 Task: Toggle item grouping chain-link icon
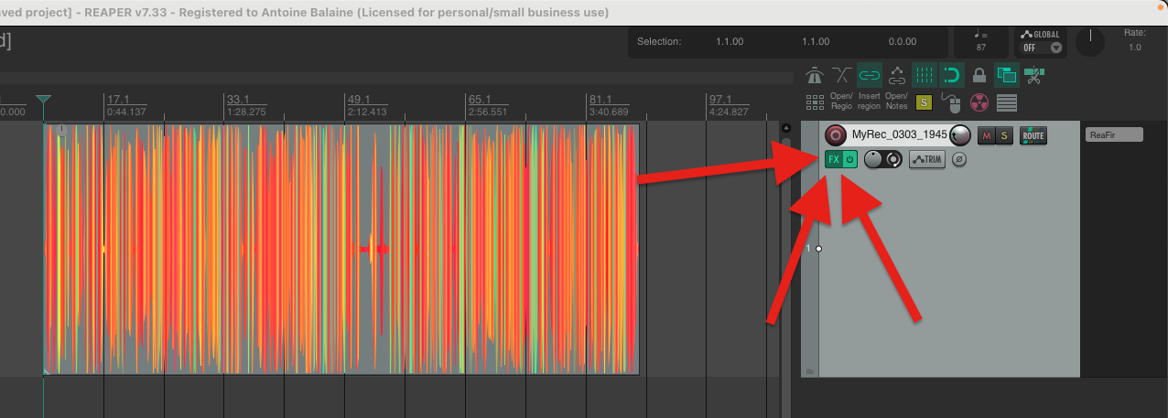tap(869, 75)
